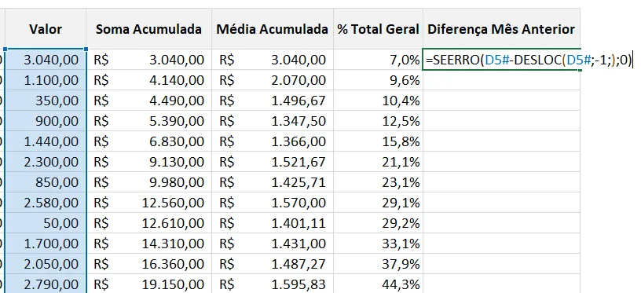Select the 9,6% cell
The height and width of the screenshot is (293, 641).
[x=378, y=80]
